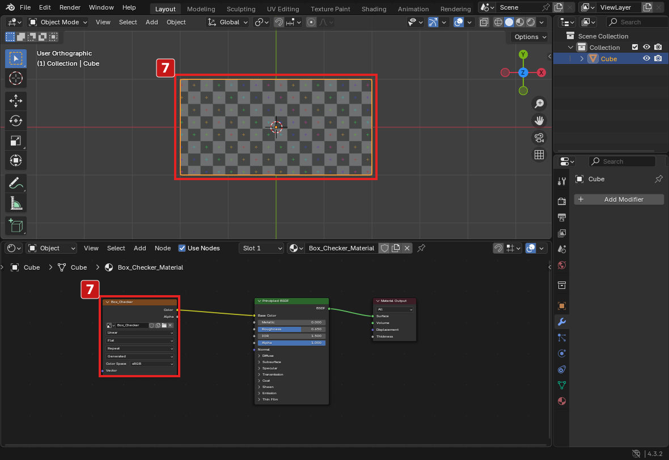Toggle viewport X-ray mode
This screenshot has width=669, height=460.
[484, 22]
